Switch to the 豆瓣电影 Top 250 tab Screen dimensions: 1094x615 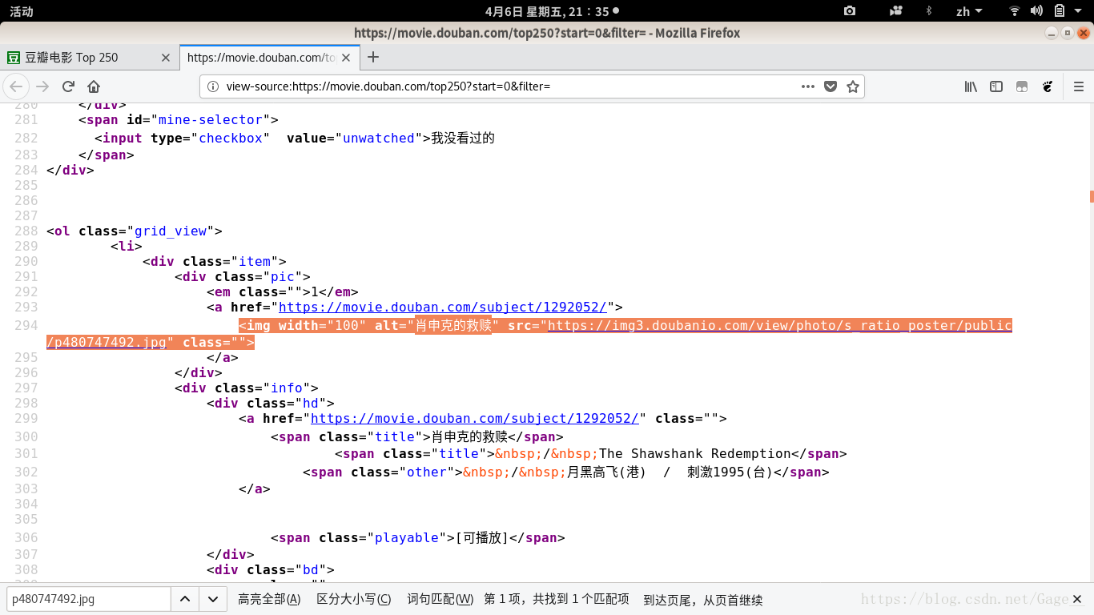[90, 58]
